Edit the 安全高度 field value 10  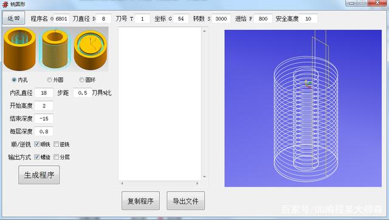tap(308, 19)
